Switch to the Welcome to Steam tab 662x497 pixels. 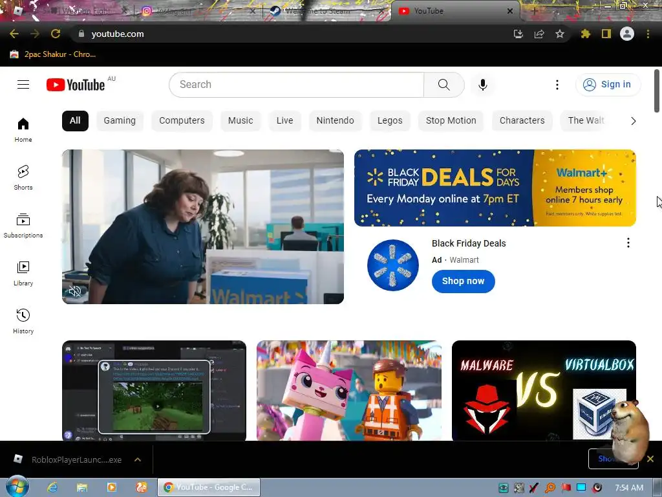click(x=327, y=11)
